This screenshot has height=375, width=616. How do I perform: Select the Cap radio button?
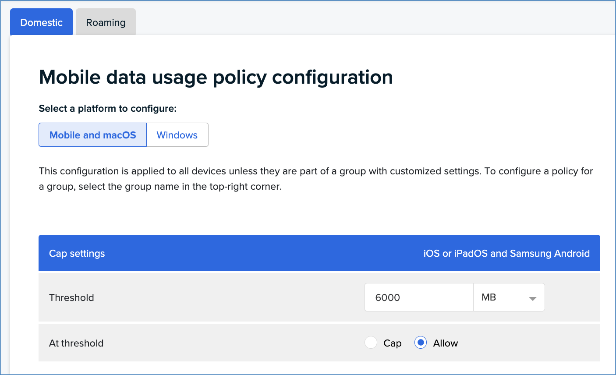[x=371, y=343]
